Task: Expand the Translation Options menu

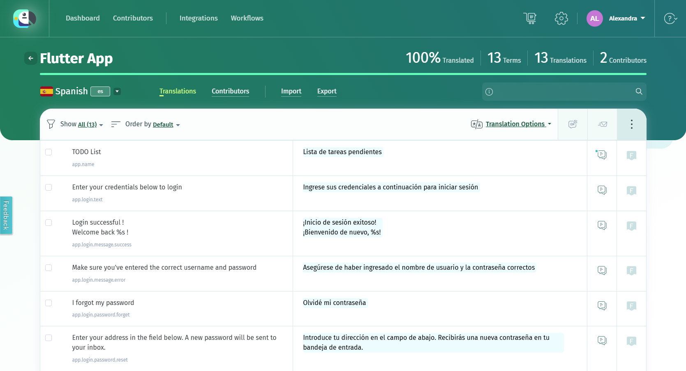Action: pyautogui.click(x=518, y=124)
